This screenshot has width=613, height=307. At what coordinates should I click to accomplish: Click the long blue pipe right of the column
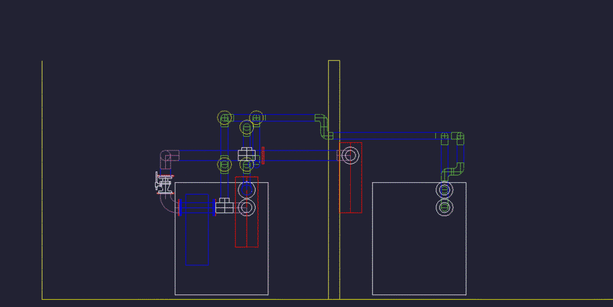point(389,136)
